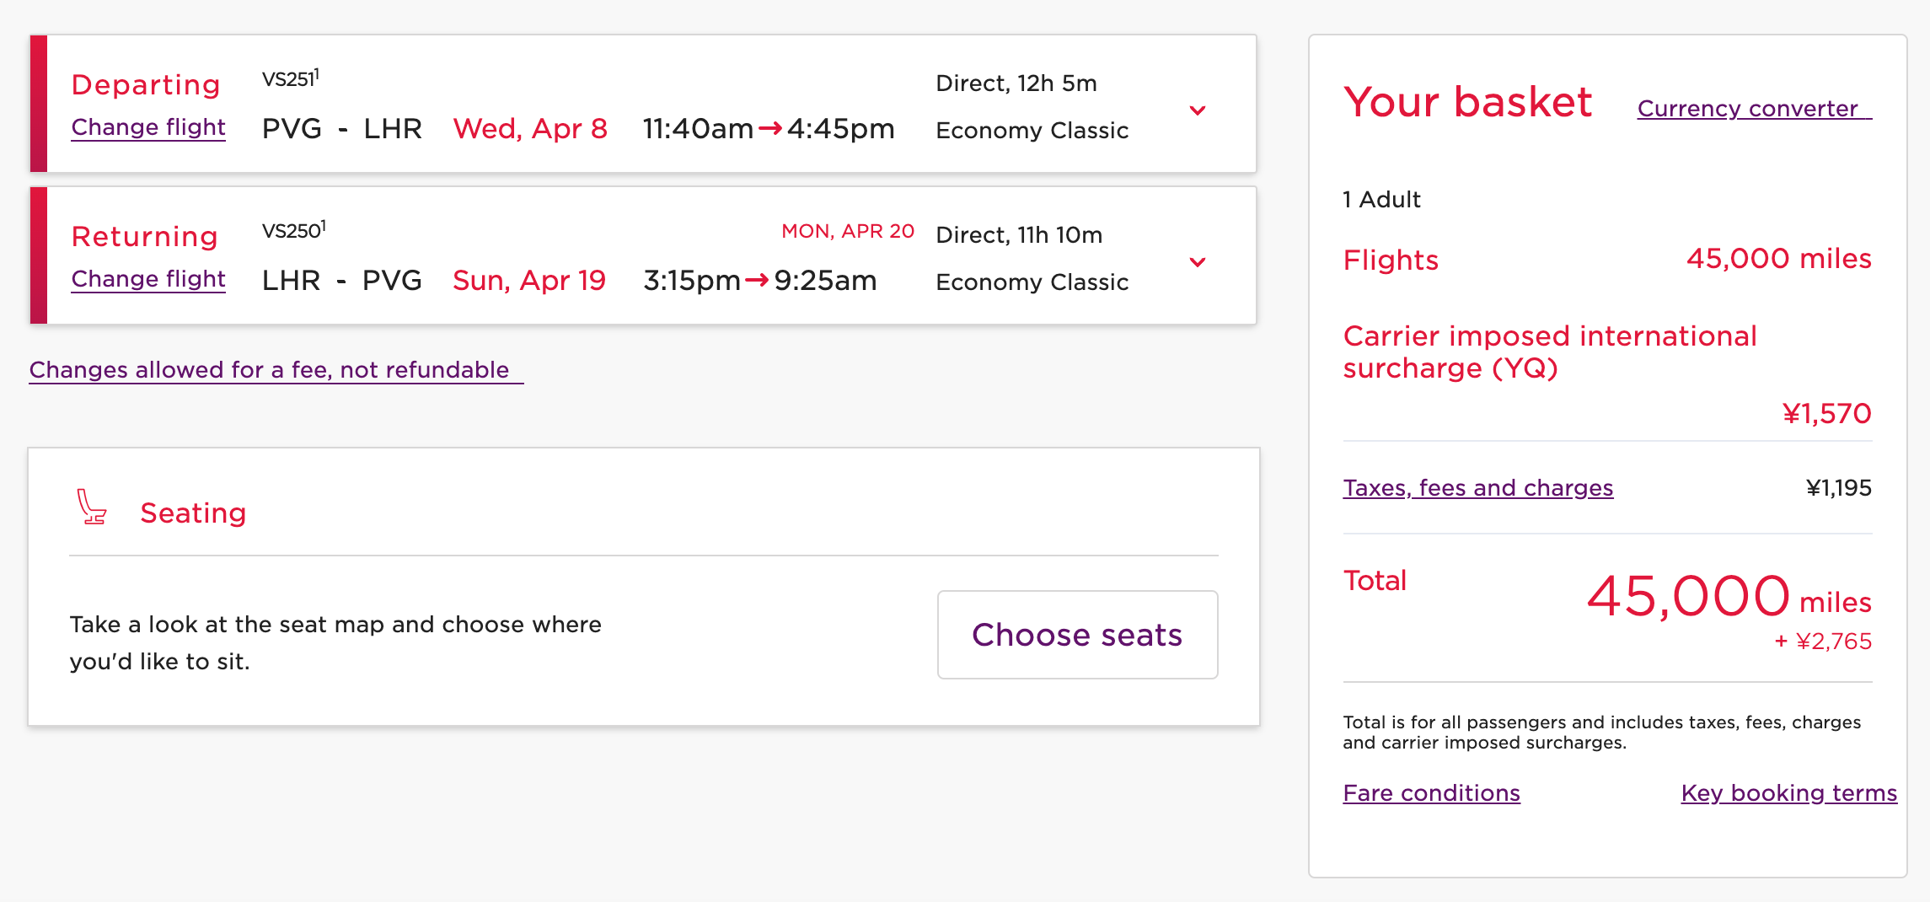1930x902 pixels.
Task: Click the Seating section heading
Action: pos(193,513)
